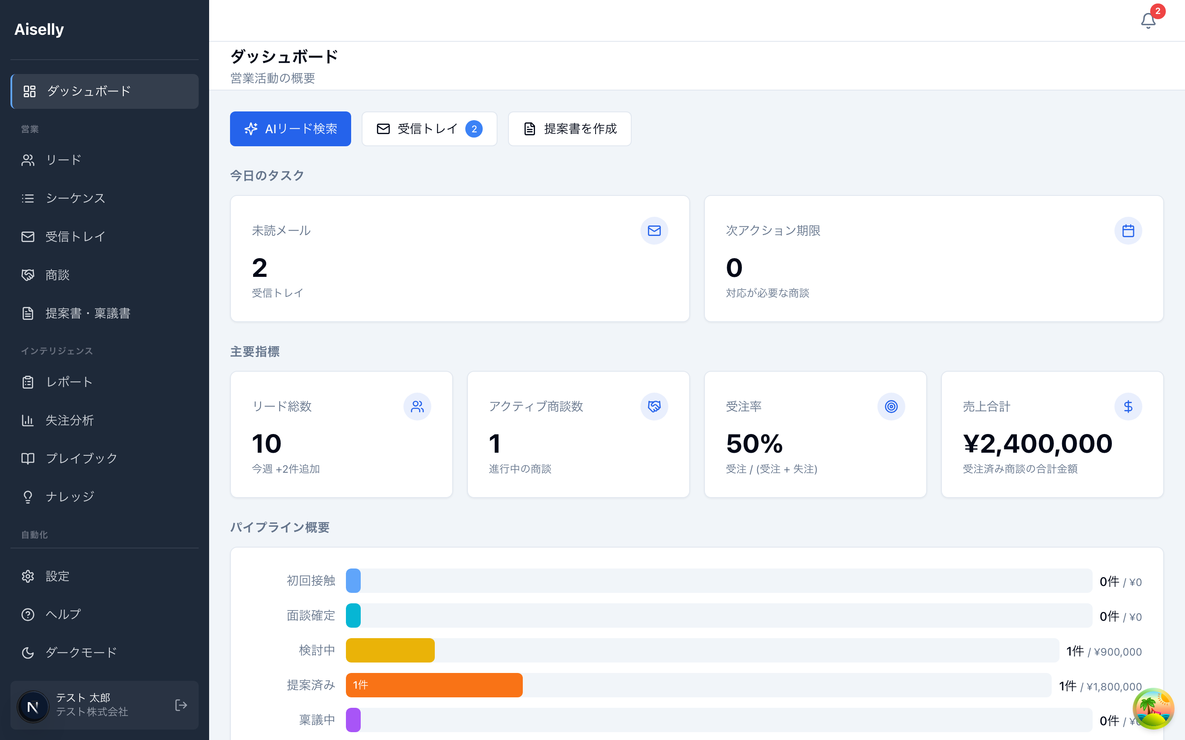The height and width of the screenshot is (740, 1185).
Task: Open 失注分析 from the sidebar
Action: click(104, 420)
